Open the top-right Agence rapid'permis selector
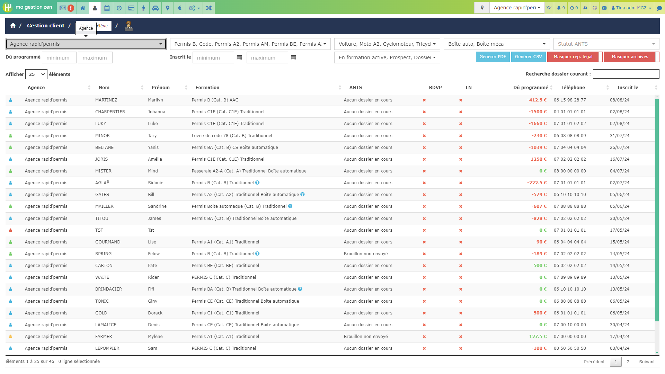 [x=517, y=8]
